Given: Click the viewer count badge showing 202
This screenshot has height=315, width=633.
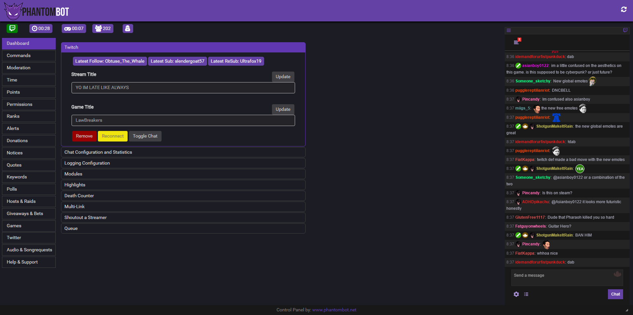Looking at the screenshot, I should [103, 29].
